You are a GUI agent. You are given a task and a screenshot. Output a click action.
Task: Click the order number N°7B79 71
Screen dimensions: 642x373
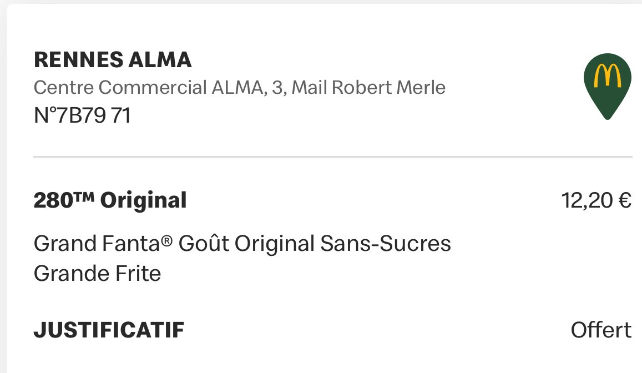click(x=82, y=115)
